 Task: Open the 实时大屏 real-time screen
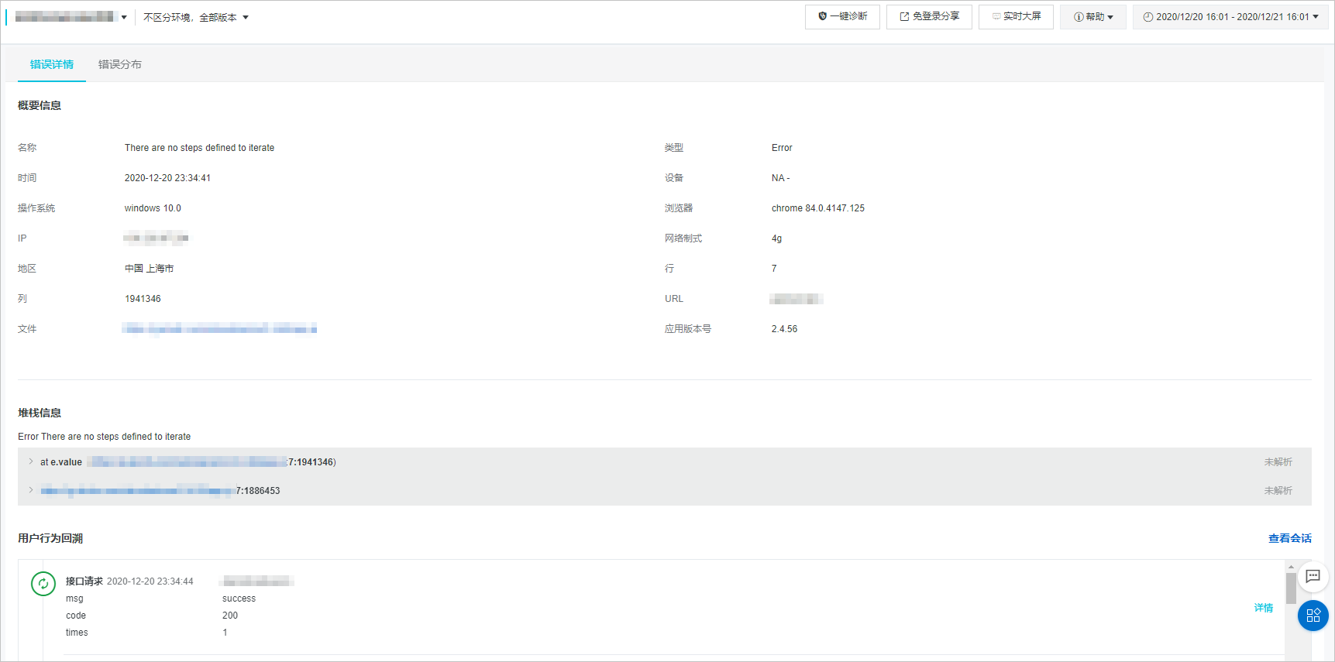[1016, 17]
